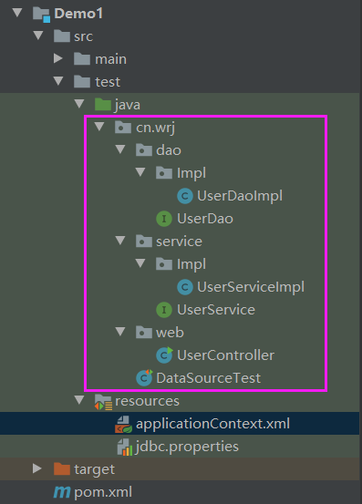Select the UserServiceImpl class name

pos(251,287)
